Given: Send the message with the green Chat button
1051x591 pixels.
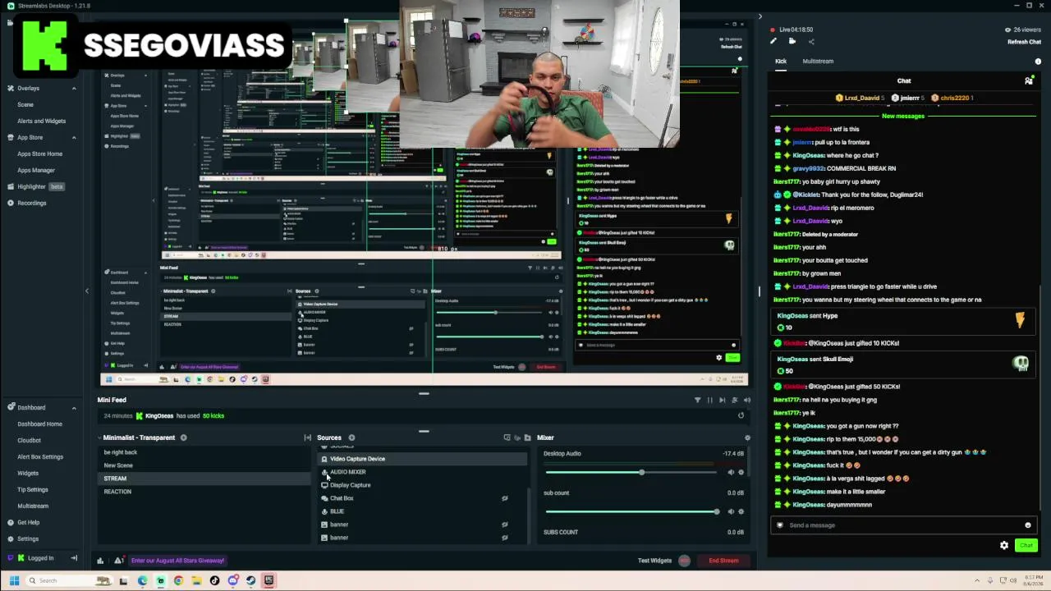Looking at the screenshot, I should pos(1026,545).
